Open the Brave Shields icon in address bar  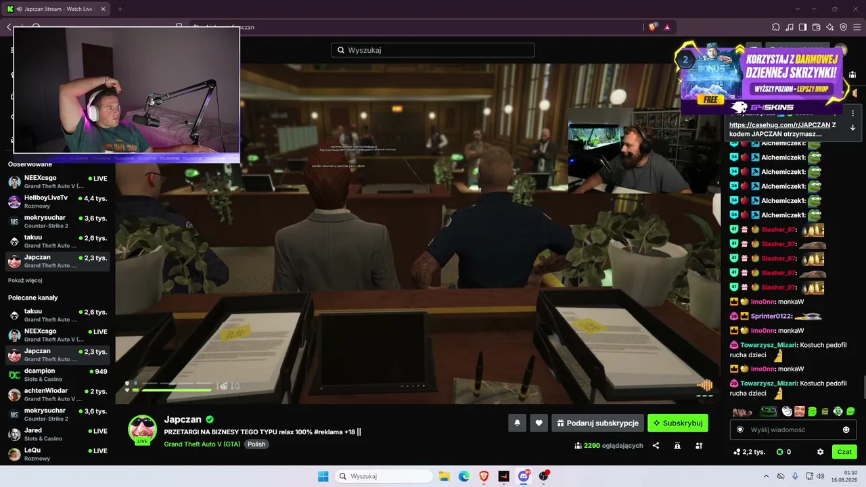coord(653,27)
